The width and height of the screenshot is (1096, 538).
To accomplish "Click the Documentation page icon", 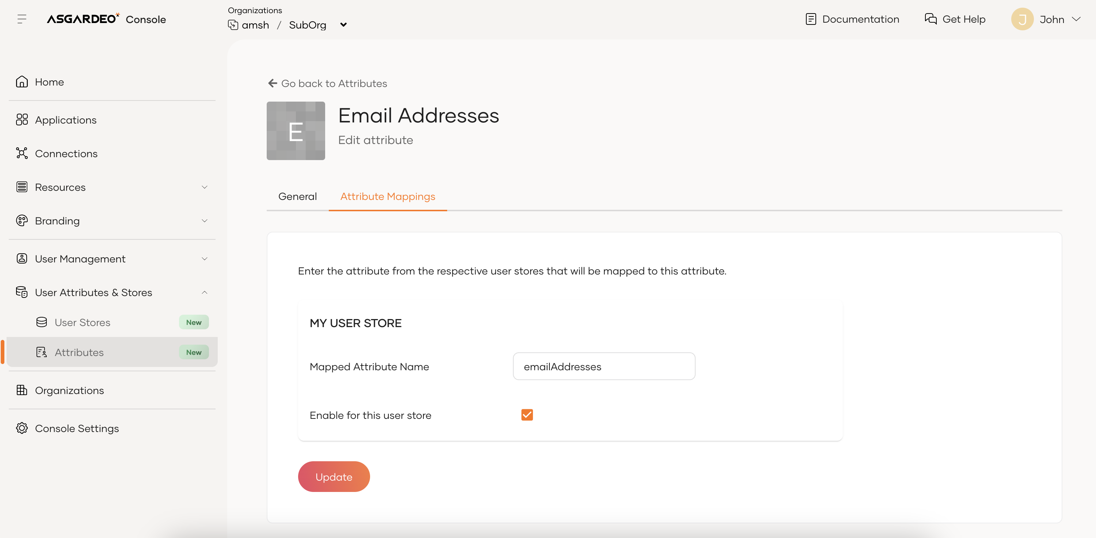I will (811, 19).
